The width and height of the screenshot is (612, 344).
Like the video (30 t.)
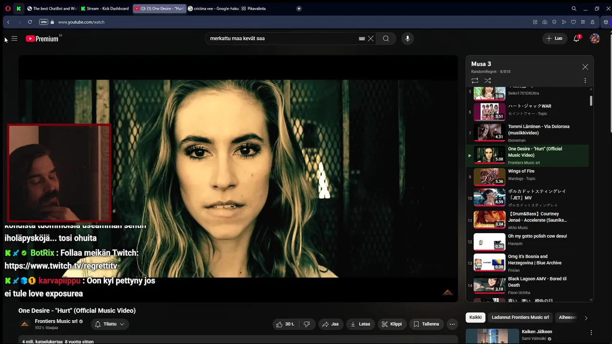[285, 324]
